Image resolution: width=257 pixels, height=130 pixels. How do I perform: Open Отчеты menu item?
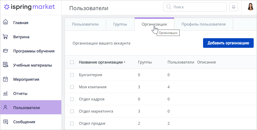[x=31, y=94]
